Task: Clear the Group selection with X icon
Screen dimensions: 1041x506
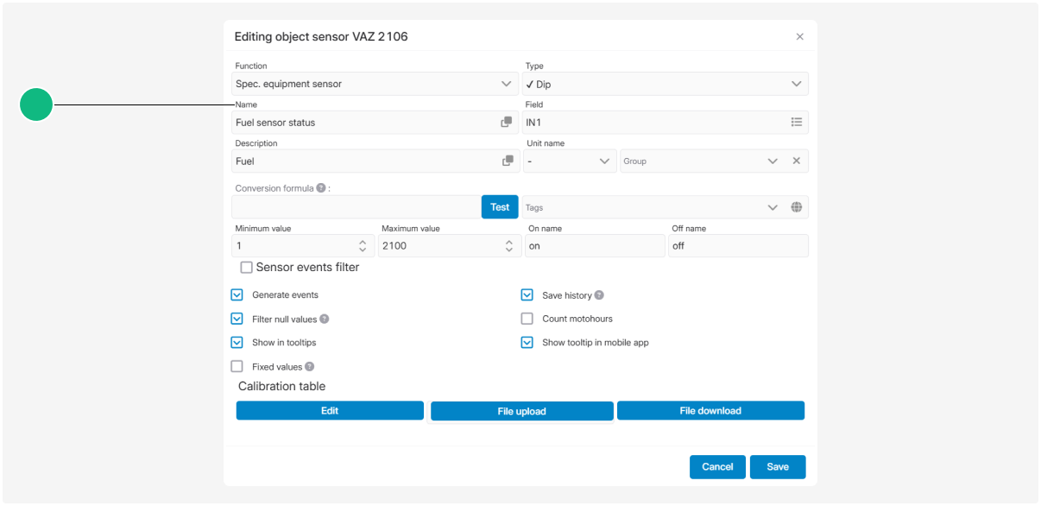Action: tap(797, 161)
